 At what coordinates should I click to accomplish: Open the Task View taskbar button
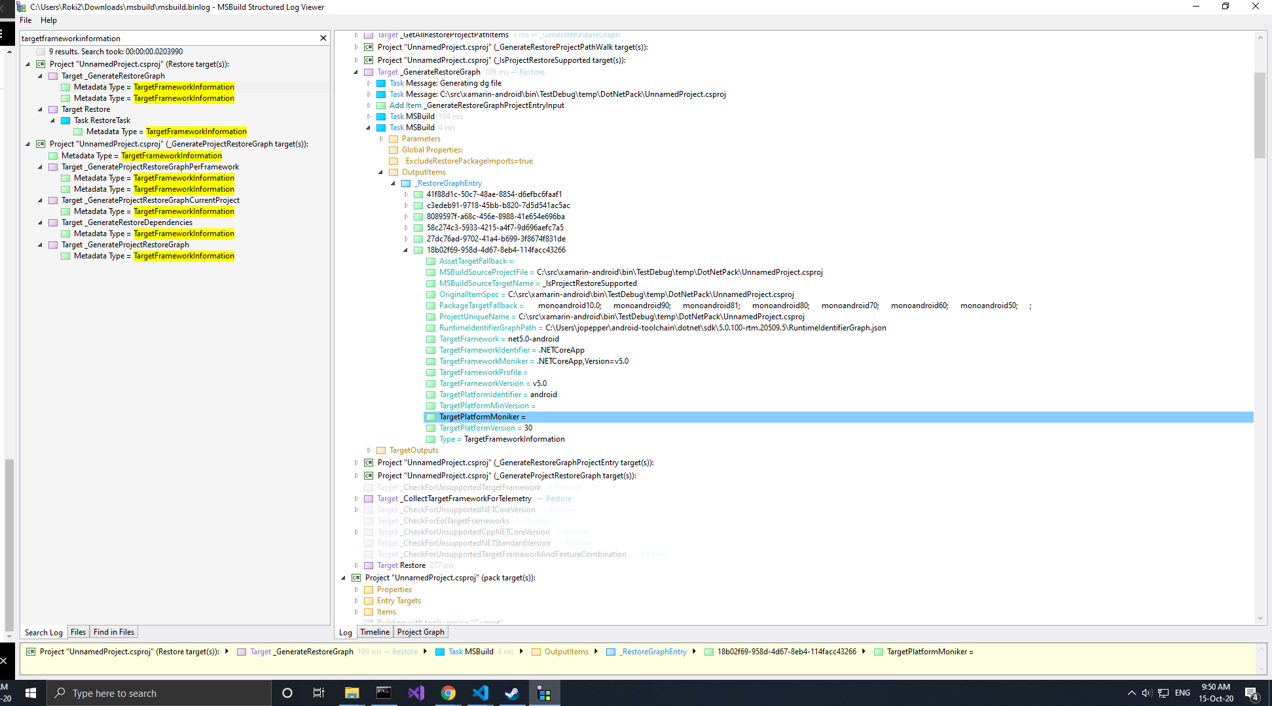tap(319, 693)
